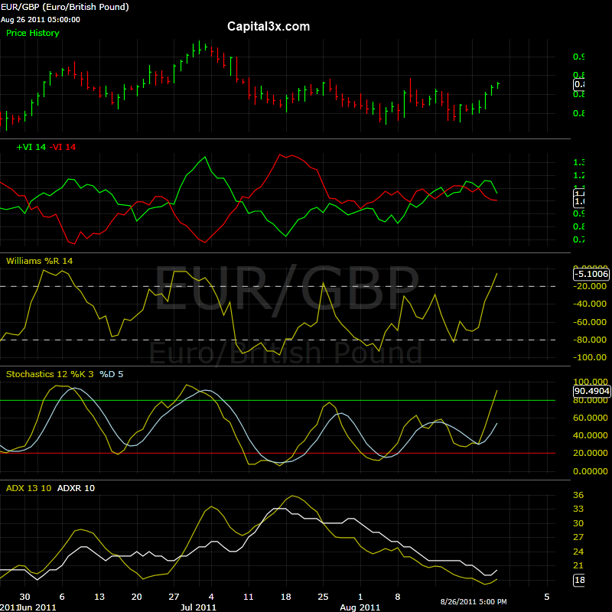
Task: Click the EUR/GBP (Euro/British Pound) chart title
Action: (65, 7)
